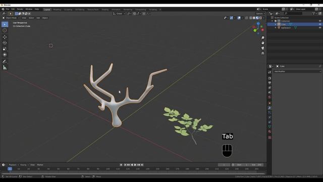The image size is (323, 182).
Task: Select the Move tool
Action: [5, 37]
